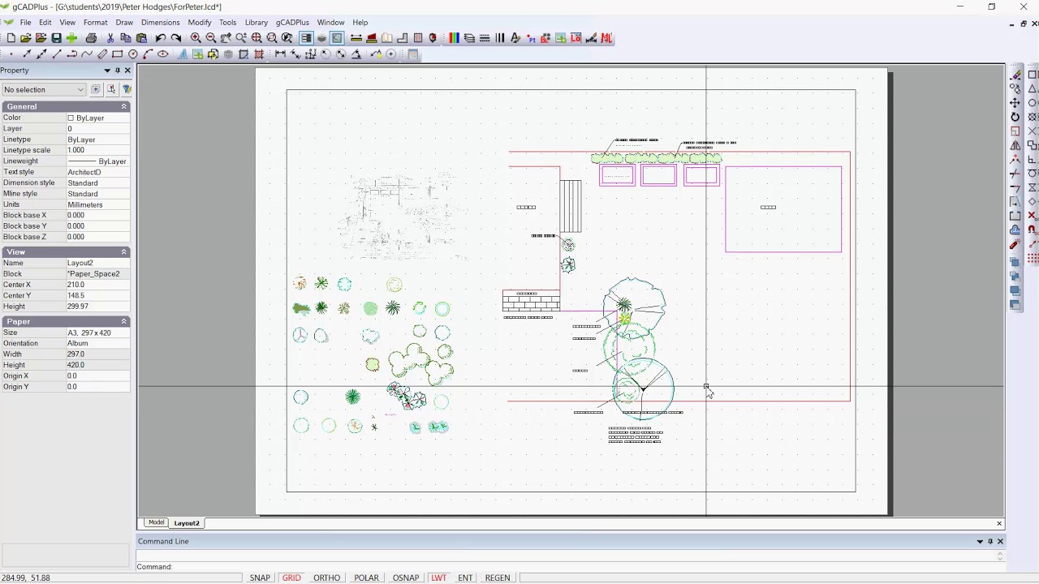The height and width of the screenshot is (584, 1039).
Task: Click the ENT button in status bar
Action: coord(465,578)
